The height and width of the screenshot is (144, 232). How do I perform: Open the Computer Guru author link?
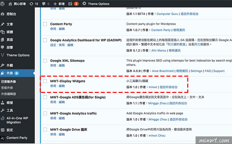point(167,14)
